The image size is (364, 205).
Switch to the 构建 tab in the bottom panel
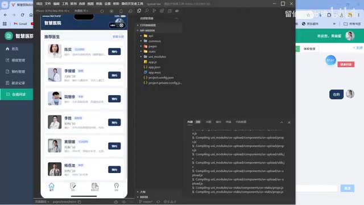[190, 122]
